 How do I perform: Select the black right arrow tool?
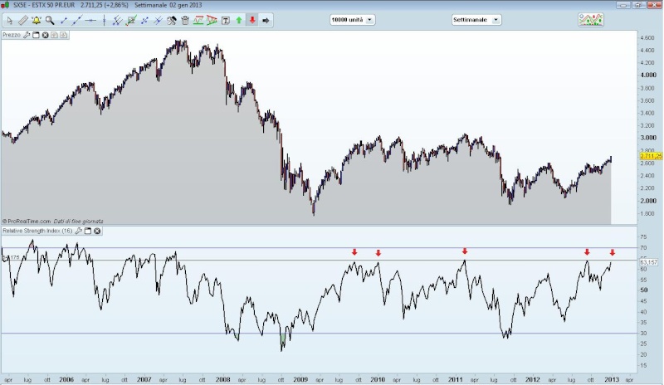pos(266,21)
